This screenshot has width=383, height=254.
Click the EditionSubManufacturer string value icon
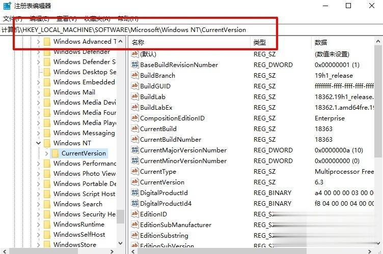(135, 225)
